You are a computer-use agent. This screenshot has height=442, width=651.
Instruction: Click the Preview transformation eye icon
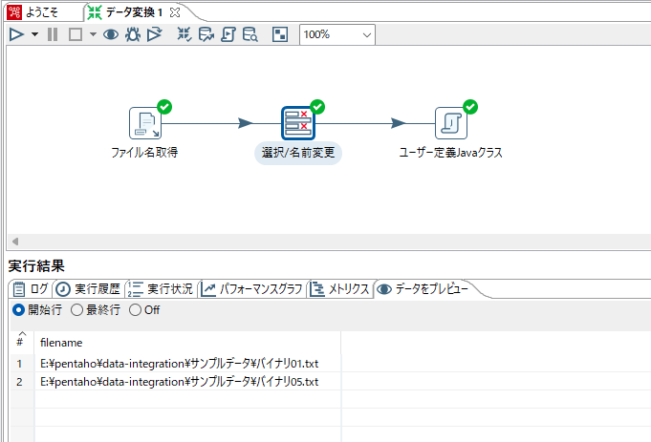click(111, 34)
